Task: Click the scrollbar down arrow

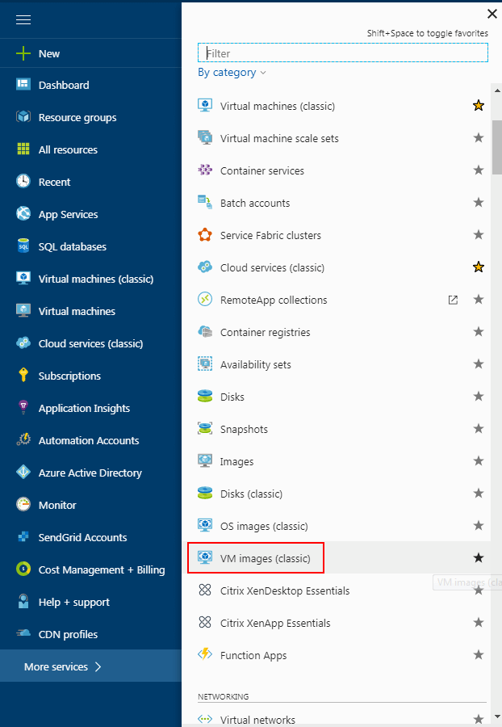Action: tap(496, 716)
